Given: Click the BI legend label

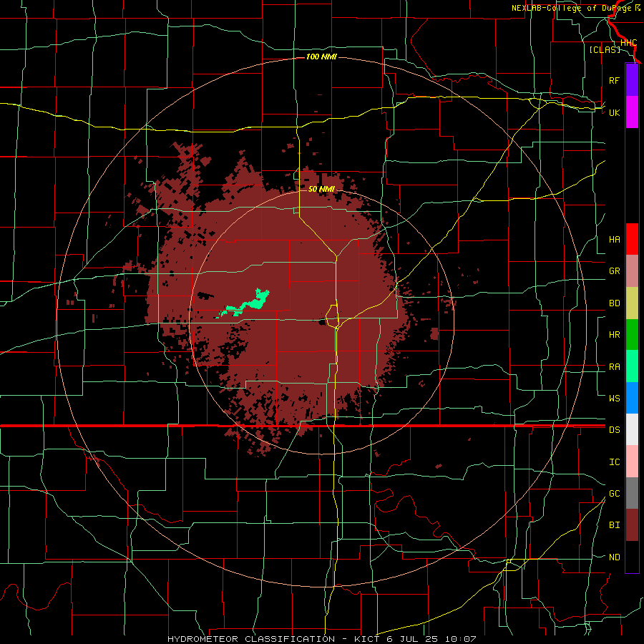Looking at the screenshot, I should pos(614,525).
